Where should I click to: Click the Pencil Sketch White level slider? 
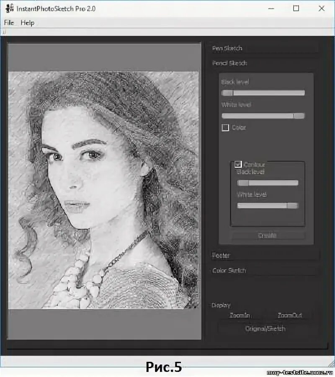pos(263,116)
